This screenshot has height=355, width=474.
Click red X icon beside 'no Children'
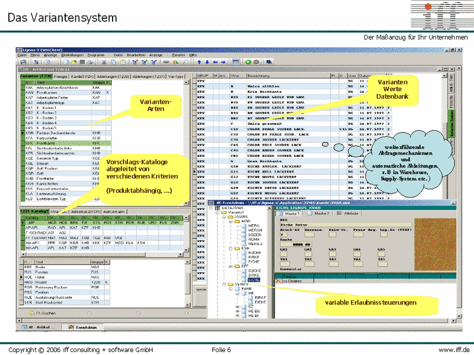point(278,281)
